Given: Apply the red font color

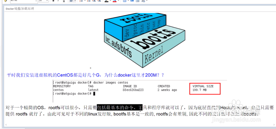Looking at the screenshot, I should pos(115,1).
